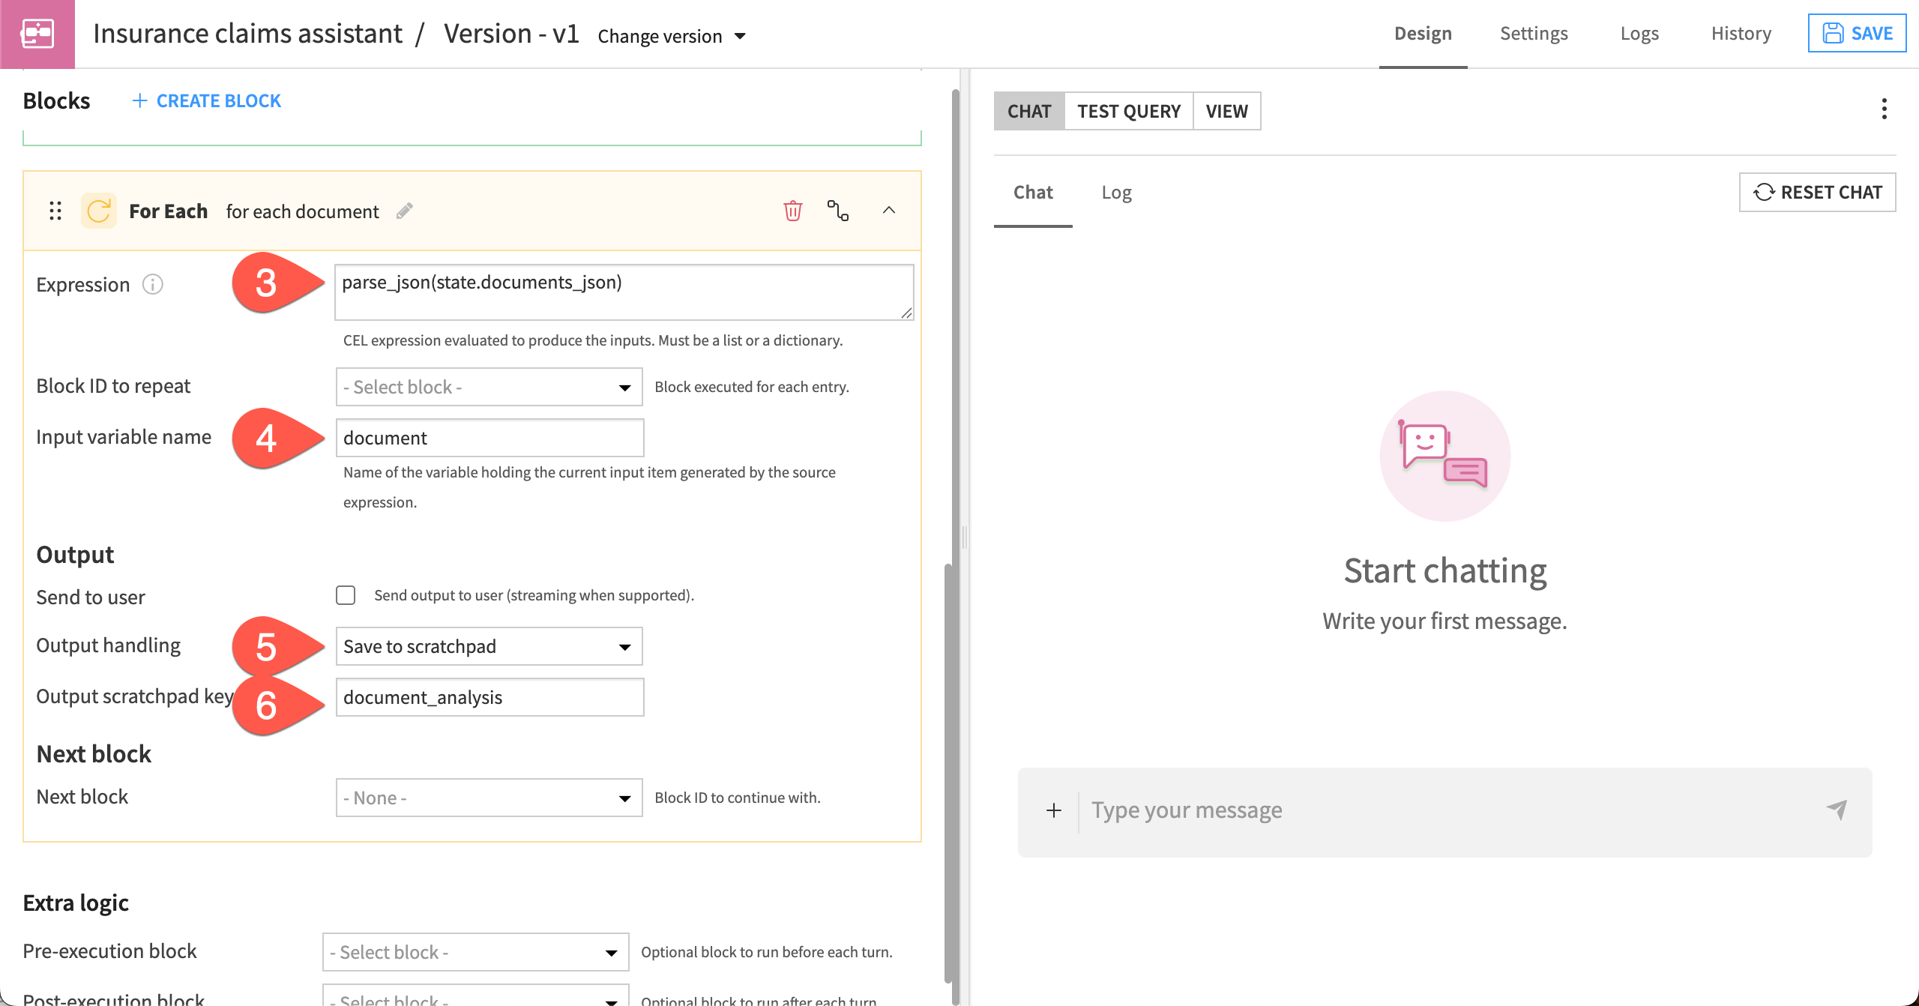The height and width of the screenshot is (1006, 1919).
Task: Click the Insurance claims assistant app logo
Action: pyautogui.click(x=37, y=33)
